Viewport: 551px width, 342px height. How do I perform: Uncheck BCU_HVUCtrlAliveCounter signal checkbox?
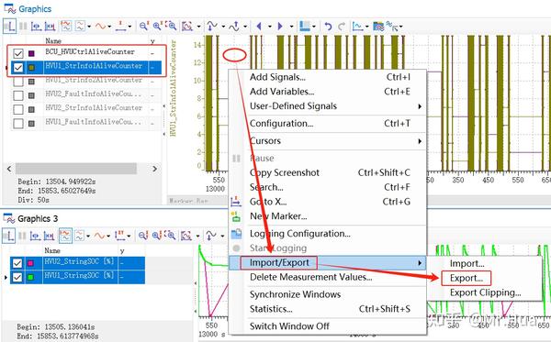coord(18,53)
